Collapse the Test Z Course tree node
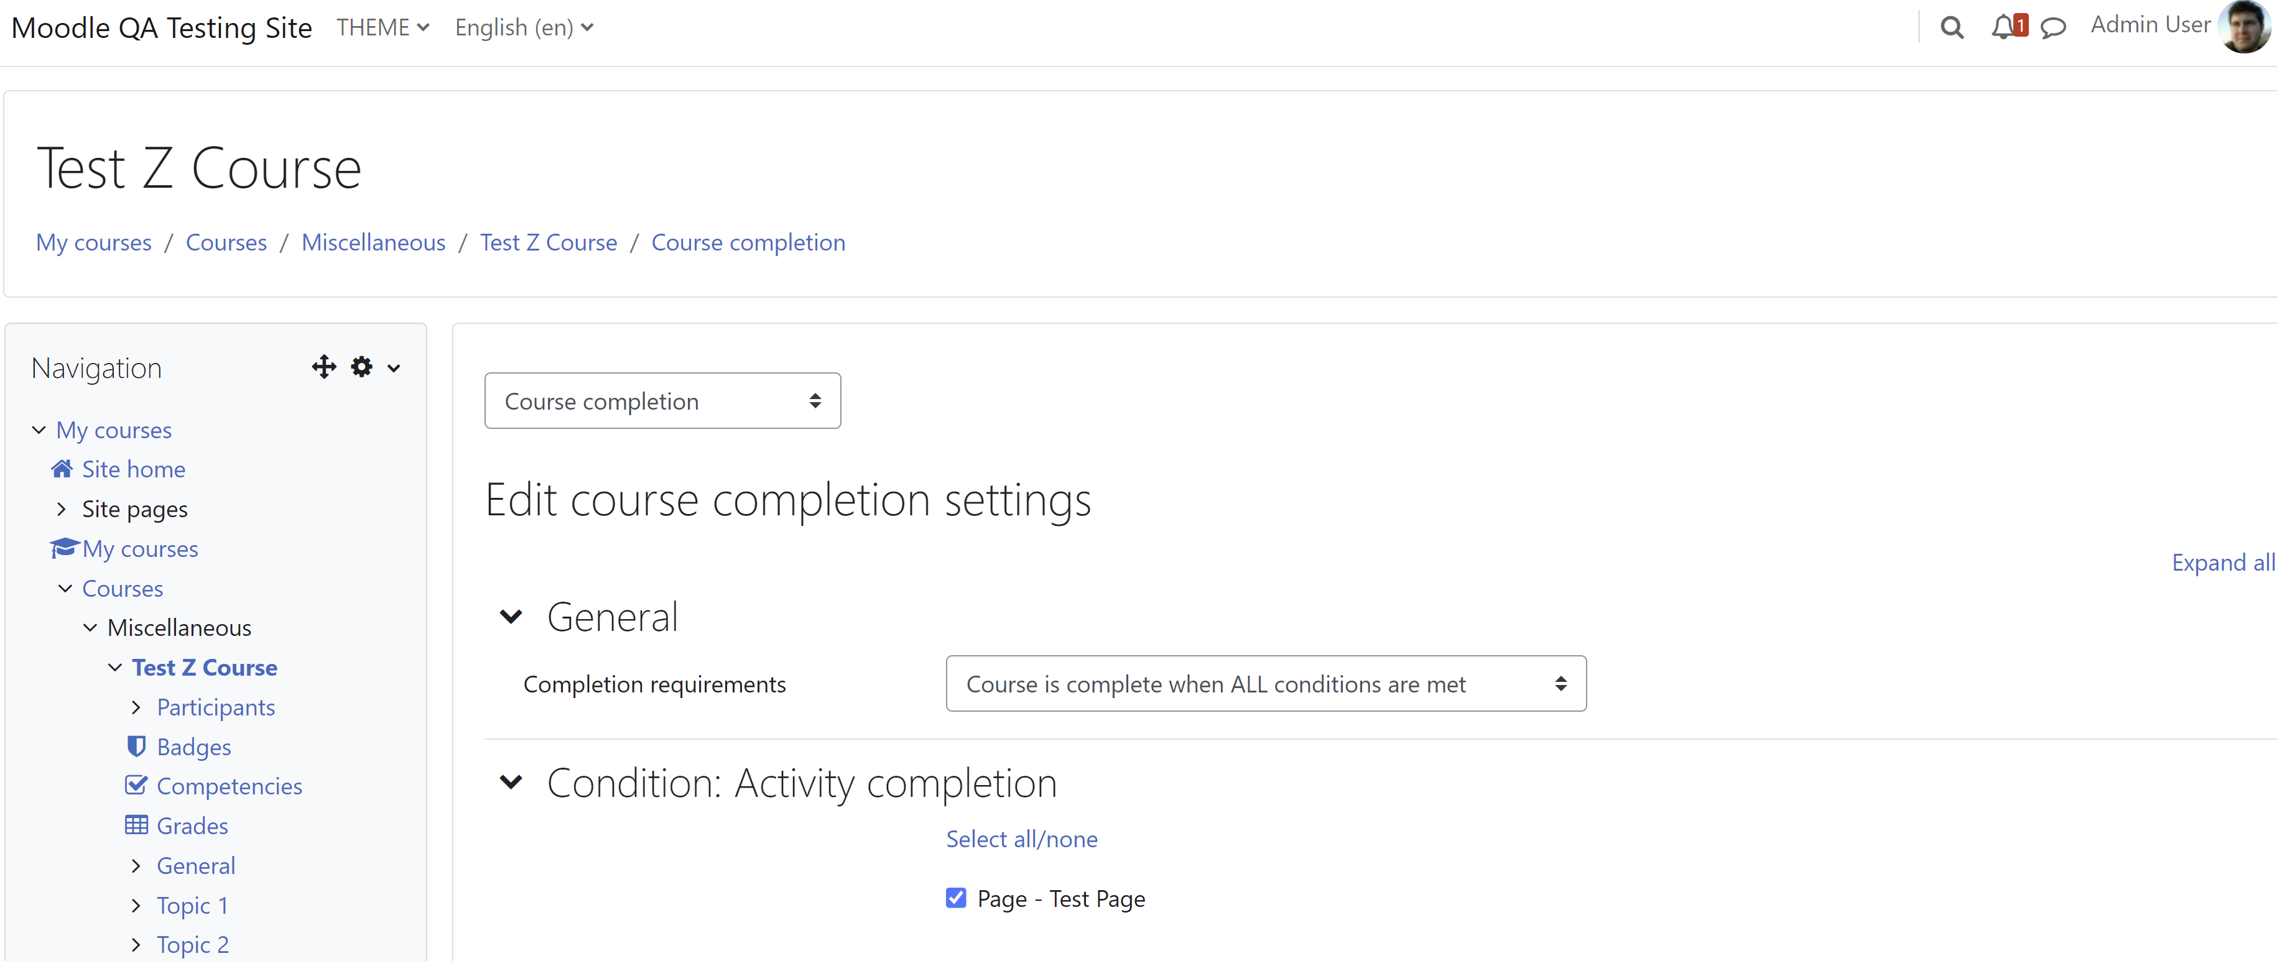Screen dimensions: 2277x961 (115, 668)
